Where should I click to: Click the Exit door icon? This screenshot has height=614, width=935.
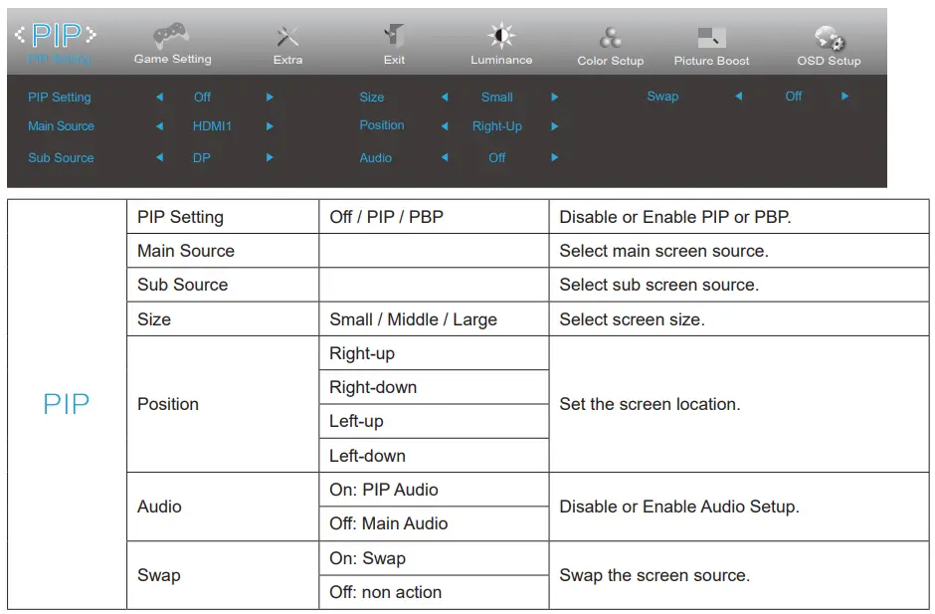pos(395,37)
